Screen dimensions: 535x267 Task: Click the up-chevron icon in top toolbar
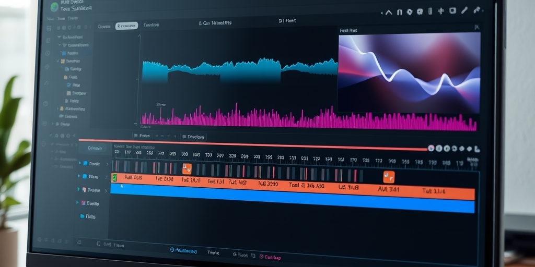389,13
